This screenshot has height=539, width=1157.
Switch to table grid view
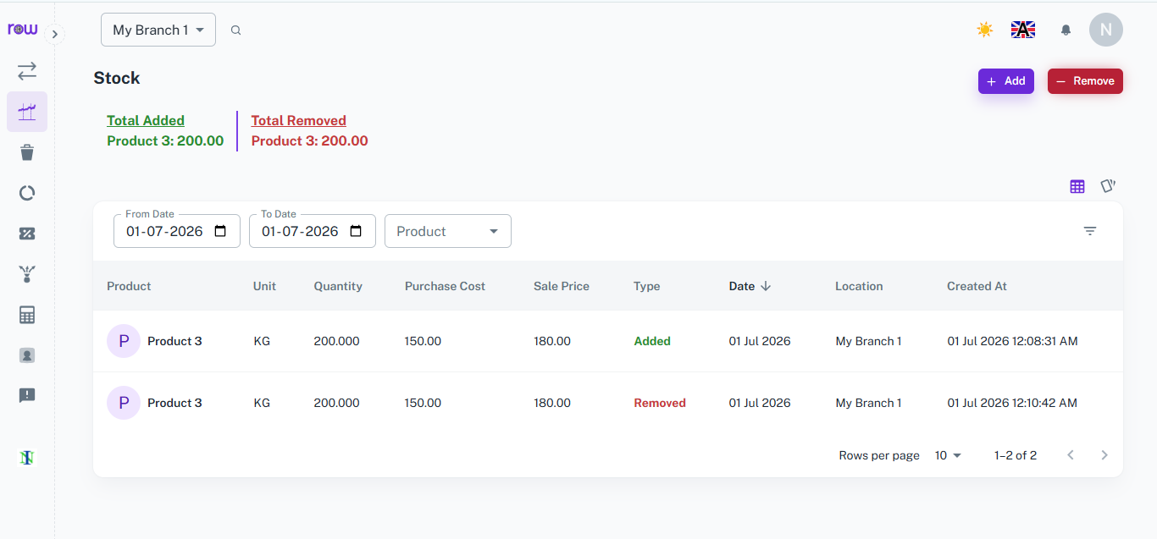1077,186
